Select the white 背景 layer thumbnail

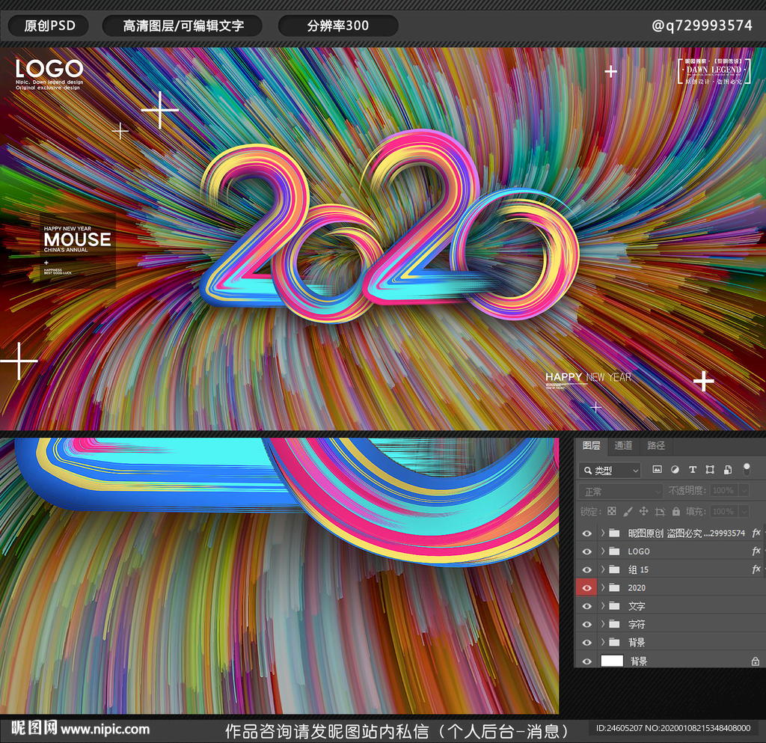[612, 661]
